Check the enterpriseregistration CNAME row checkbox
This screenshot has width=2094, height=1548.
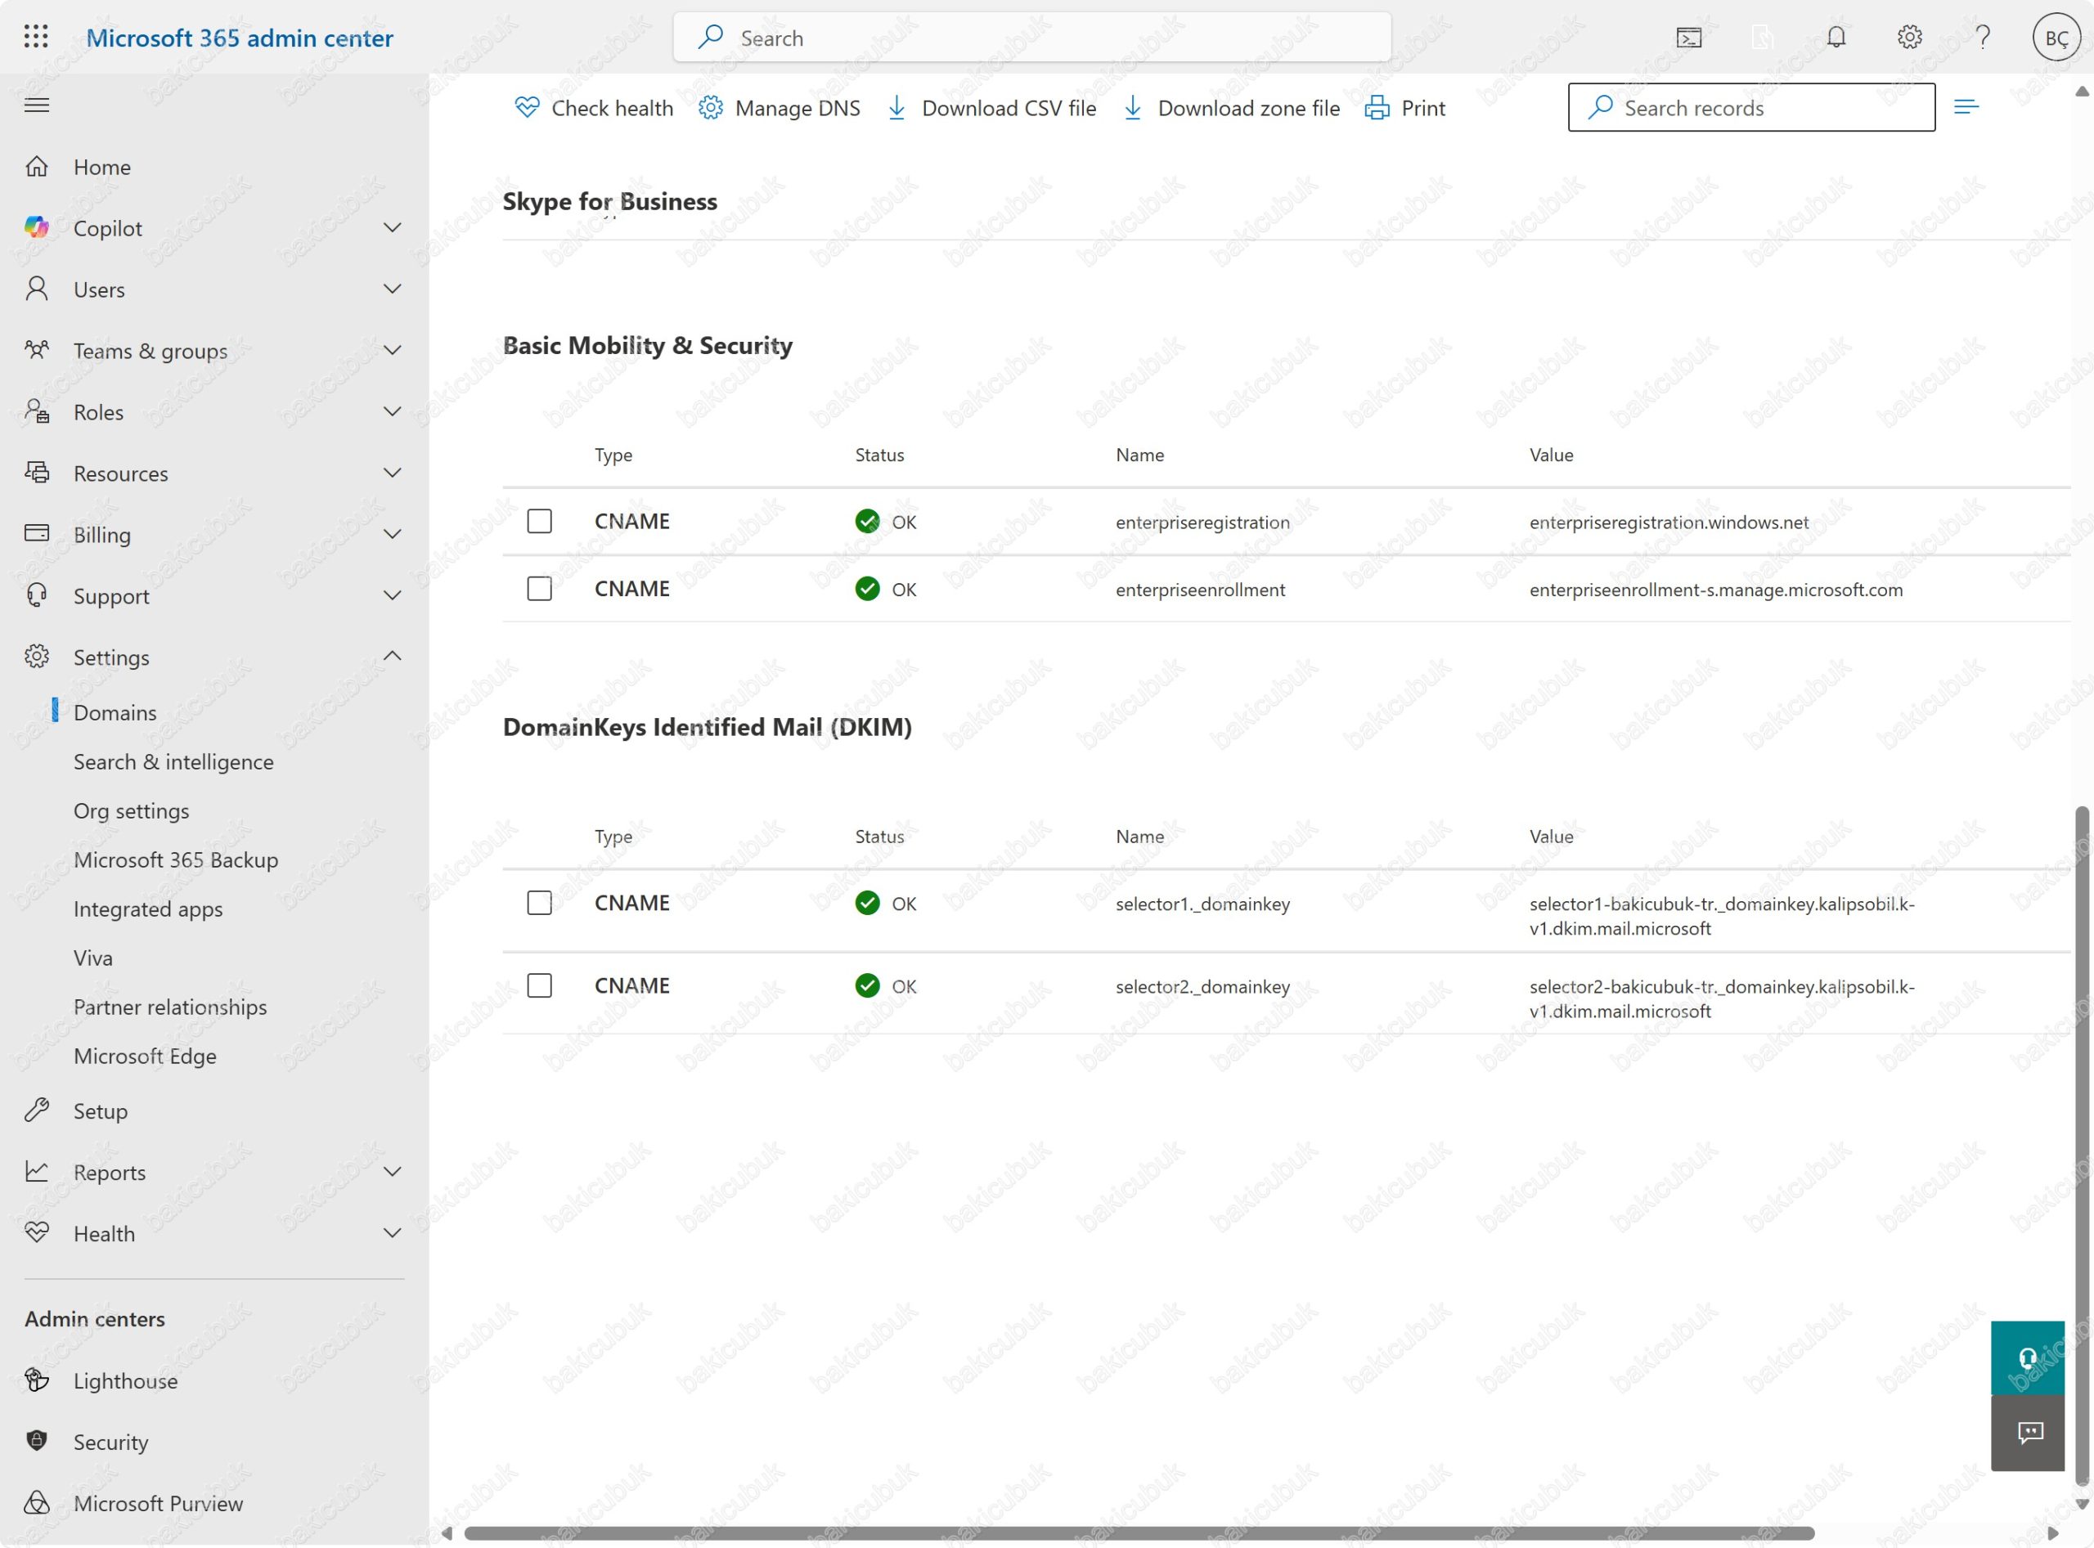(x=539, y=521)
